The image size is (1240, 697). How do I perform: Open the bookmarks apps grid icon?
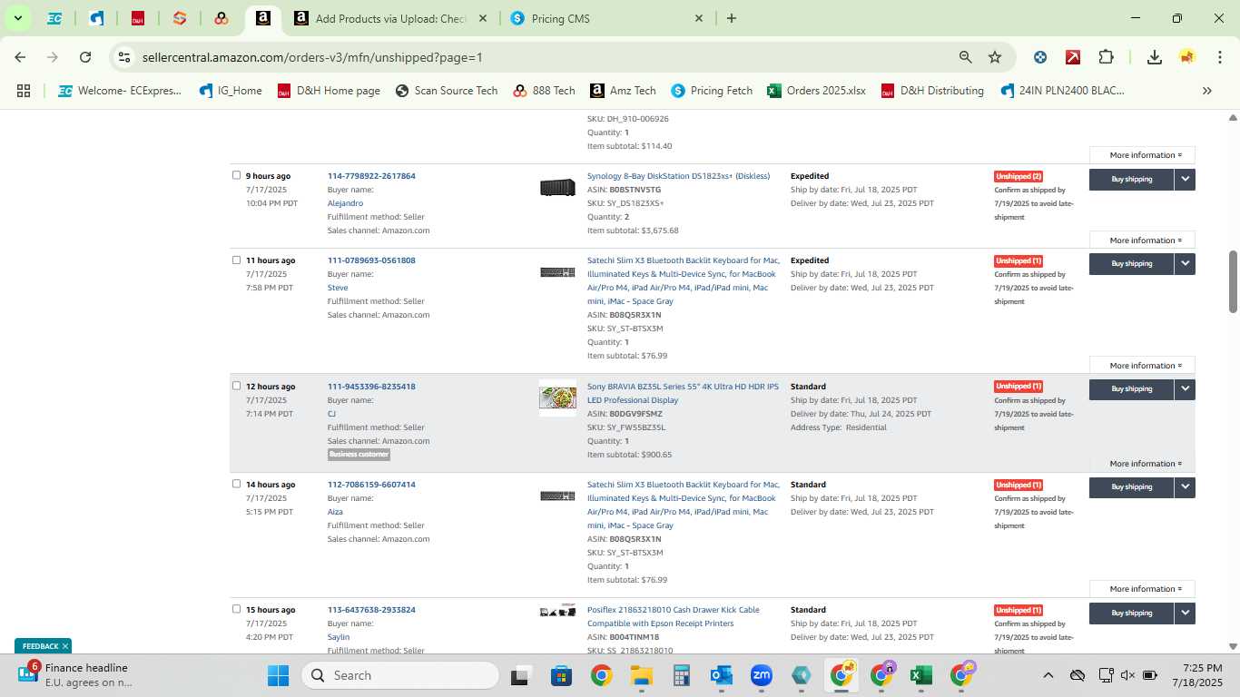point(24,91)
